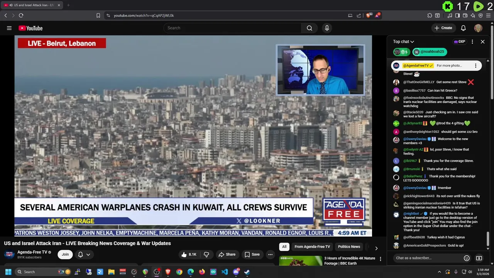Screen dimensions: 494x278
Task: Click the Windows taskbar Search box
Action: click(44, 272)
